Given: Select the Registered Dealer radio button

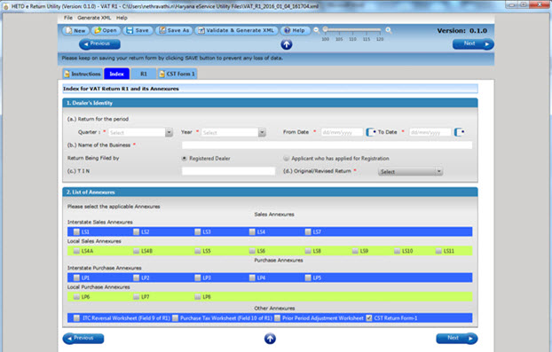Looking at the screenshot, I should coord(184,159).
